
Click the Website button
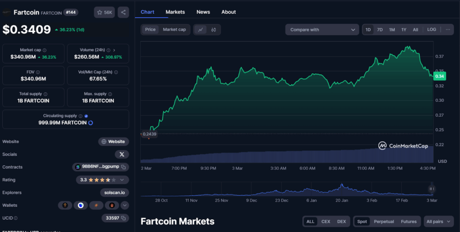pyautogui.click(x=113, y=141)
